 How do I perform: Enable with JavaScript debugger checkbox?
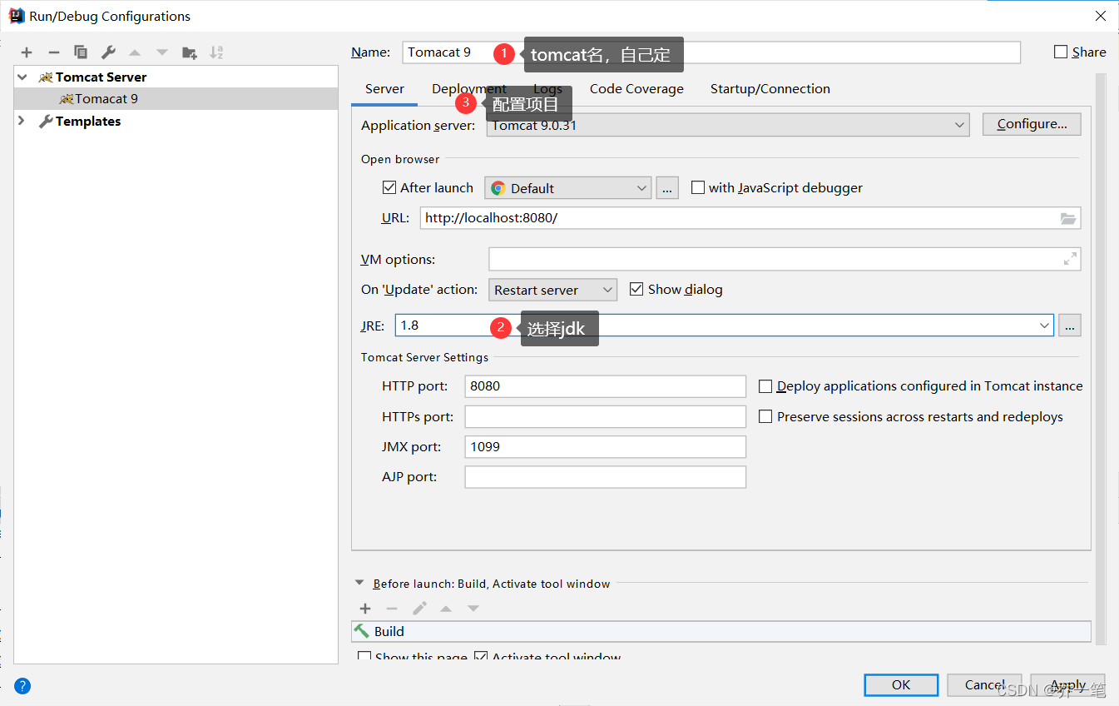pyautogui.click(x=698, y=187)
